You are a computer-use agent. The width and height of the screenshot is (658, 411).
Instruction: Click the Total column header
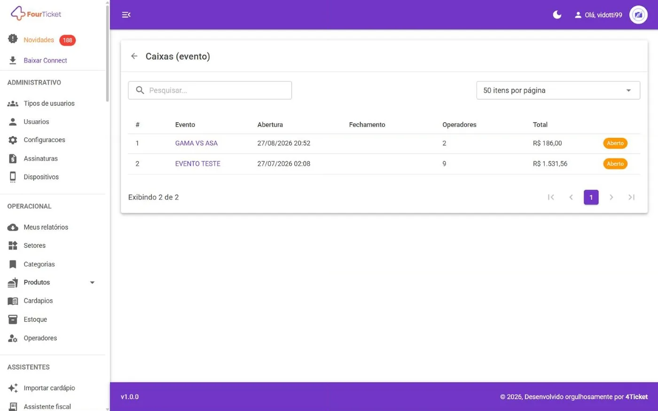click(x=540, y=125)
